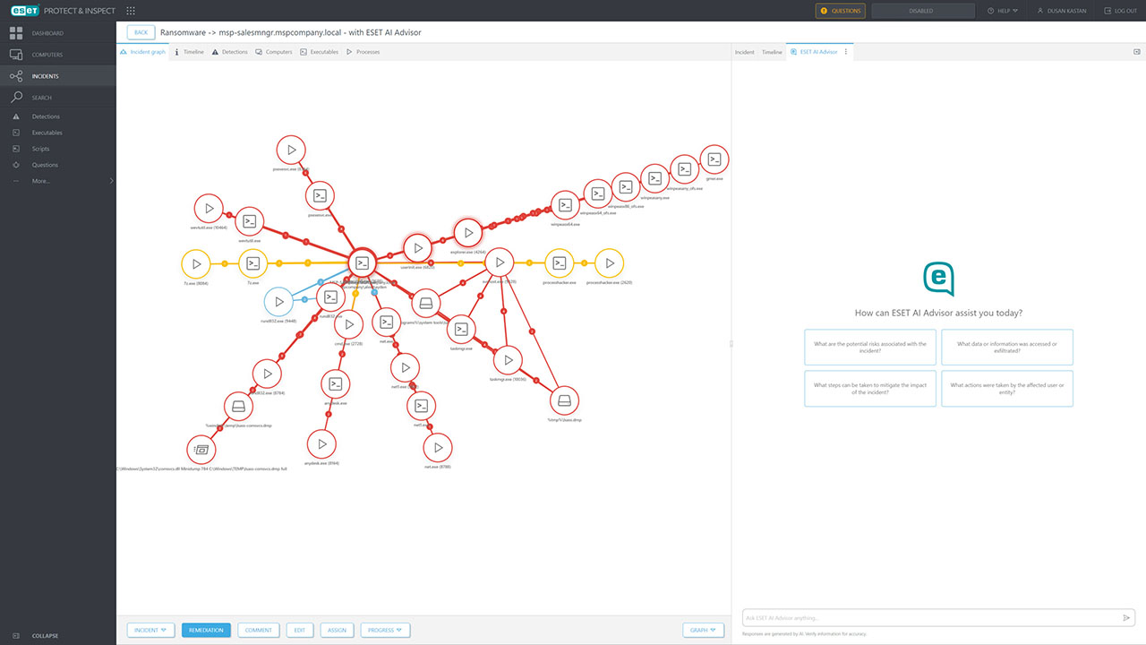The width and height of the screenshot is (1146, 645).
Task: Ask what data was accessed or exfiltrated
Action: point(1007,348)
